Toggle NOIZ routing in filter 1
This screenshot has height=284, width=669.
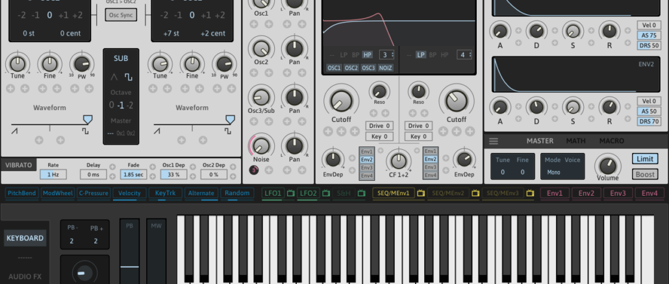coord(385,67)
